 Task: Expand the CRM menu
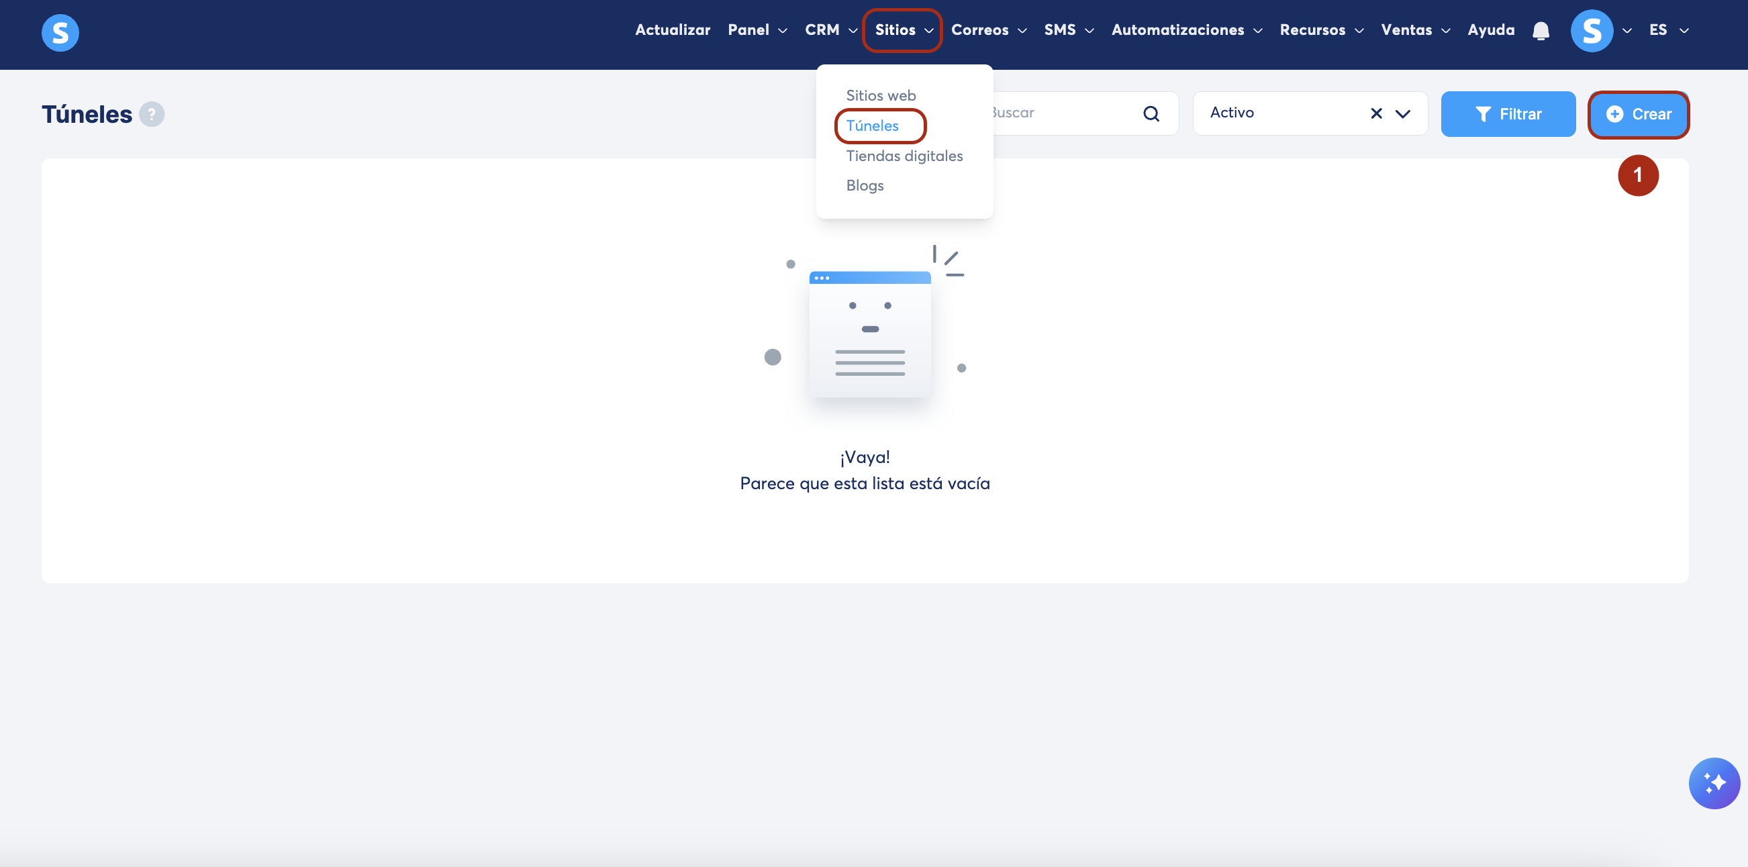(x=830, y=30)
